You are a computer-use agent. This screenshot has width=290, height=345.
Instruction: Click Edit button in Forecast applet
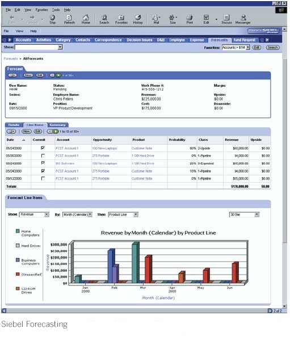(x=40, y=75)
